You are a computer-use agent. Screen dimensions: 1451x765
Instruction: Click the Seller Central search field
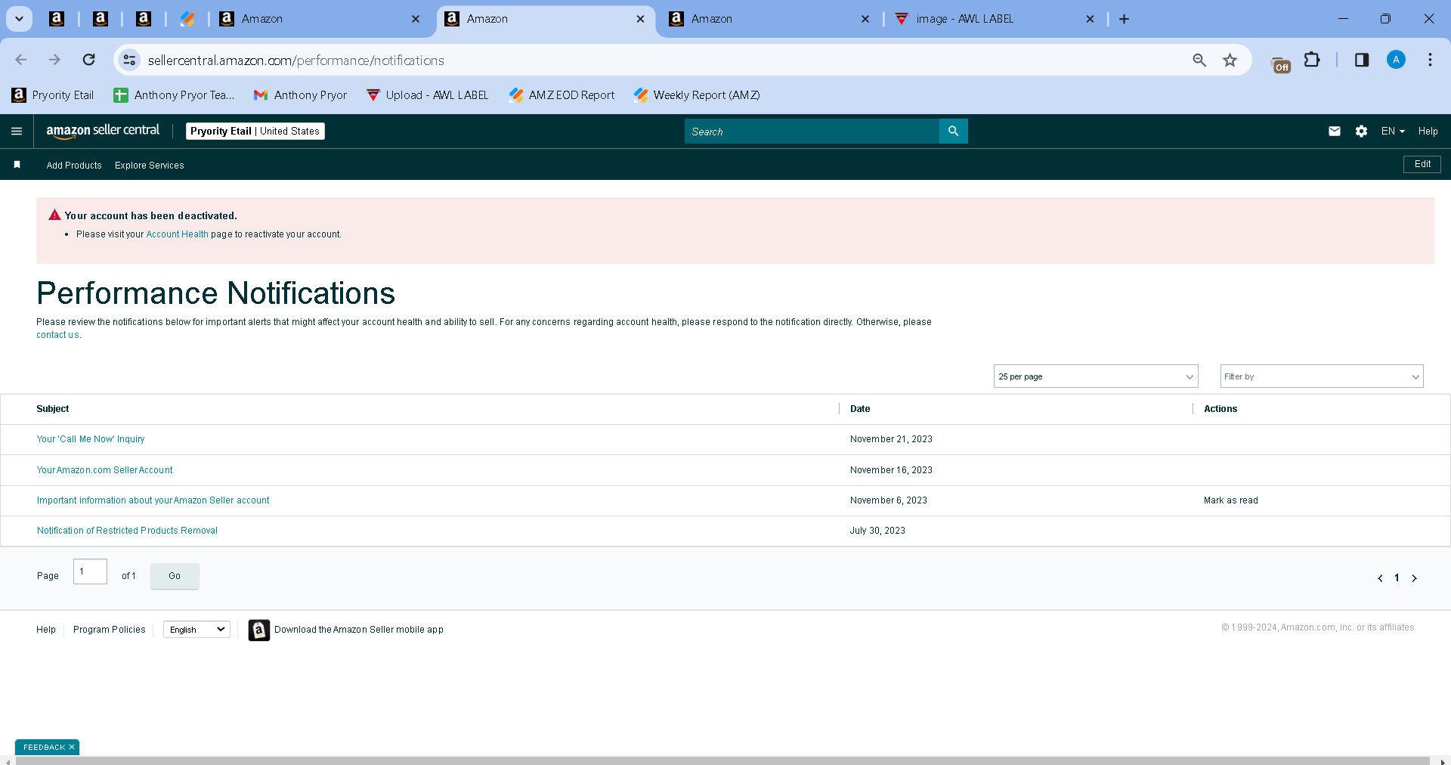click(x=812, y=132)
